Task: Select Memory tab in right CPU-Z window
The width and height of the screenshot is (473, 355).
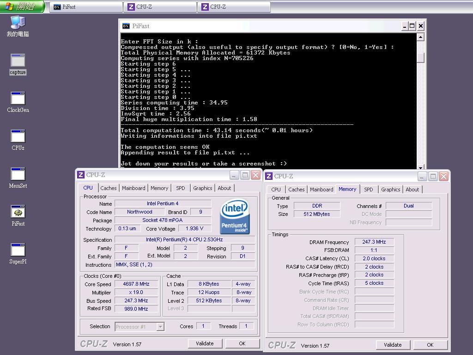Action: 347,189
